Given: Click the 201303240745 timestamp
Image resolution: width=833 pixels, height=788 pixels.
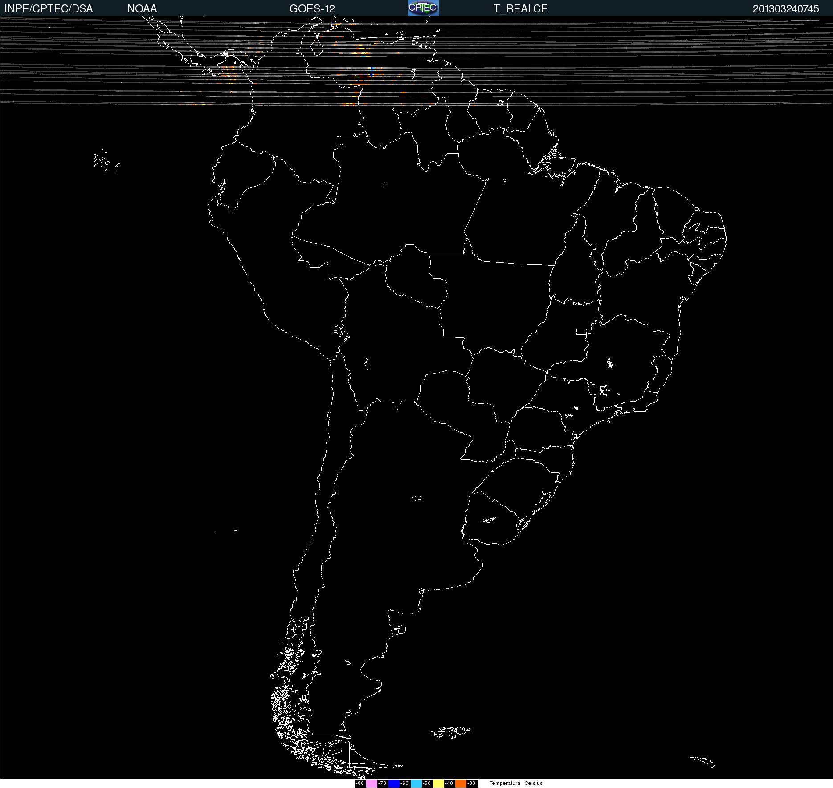Looking at the screenshot, I should pyautogui.click(x=786, y=9).
